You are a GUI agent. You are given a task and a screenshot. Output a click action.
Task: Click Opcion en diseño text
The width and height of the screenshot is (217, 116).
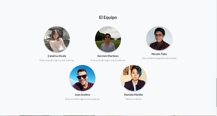pos(134,99)
